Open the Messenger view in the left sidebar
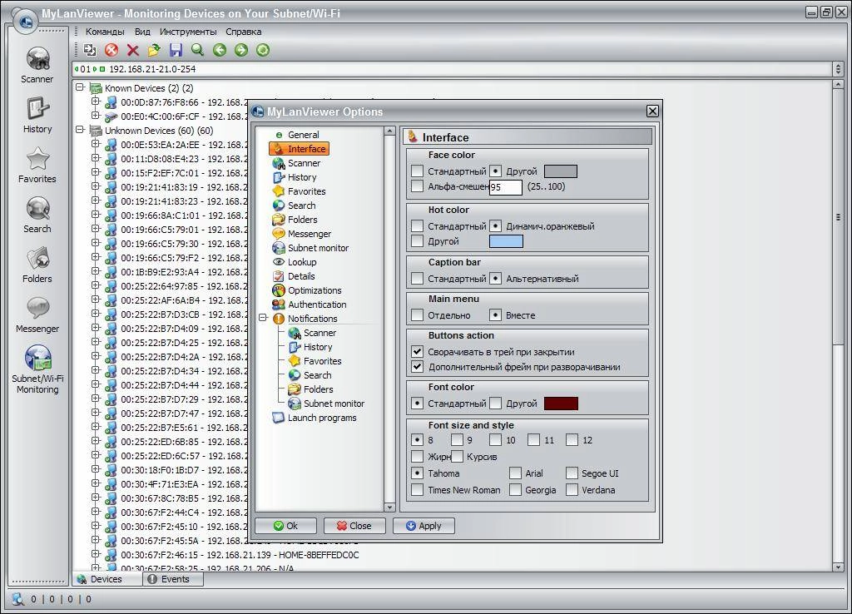This screenshot has width=852, height=614. 37,315
